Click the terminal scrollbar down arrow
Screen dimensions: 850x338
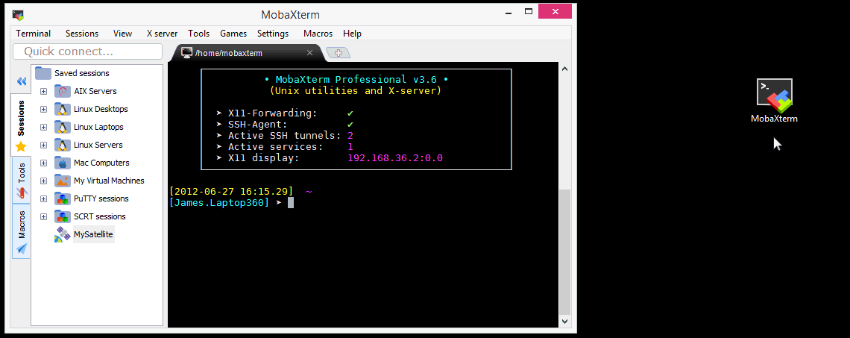tap(564, 321)
